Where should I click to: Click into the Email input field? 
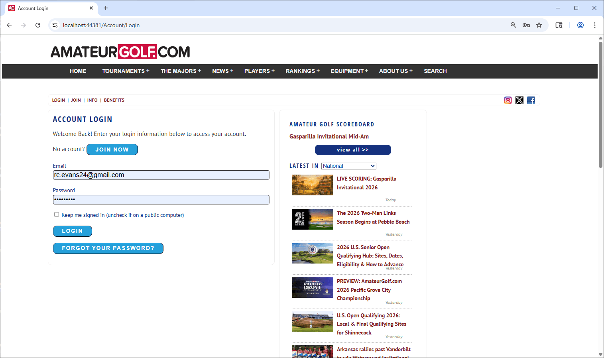[161, 175]
